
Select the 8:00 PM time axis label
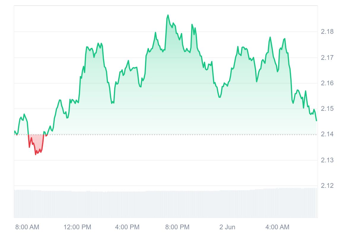tap(177, 227)
